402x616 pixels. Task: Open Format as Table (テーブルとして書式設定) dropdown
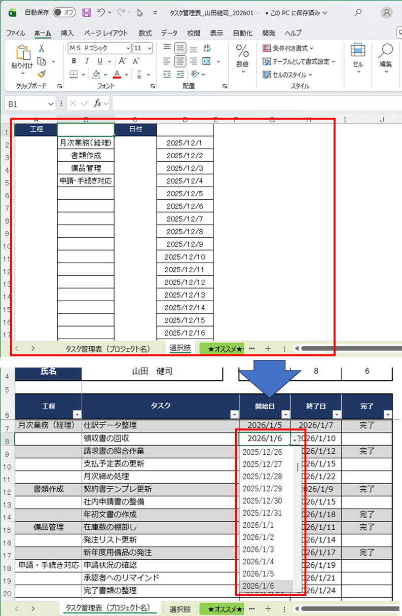[299, 61]
